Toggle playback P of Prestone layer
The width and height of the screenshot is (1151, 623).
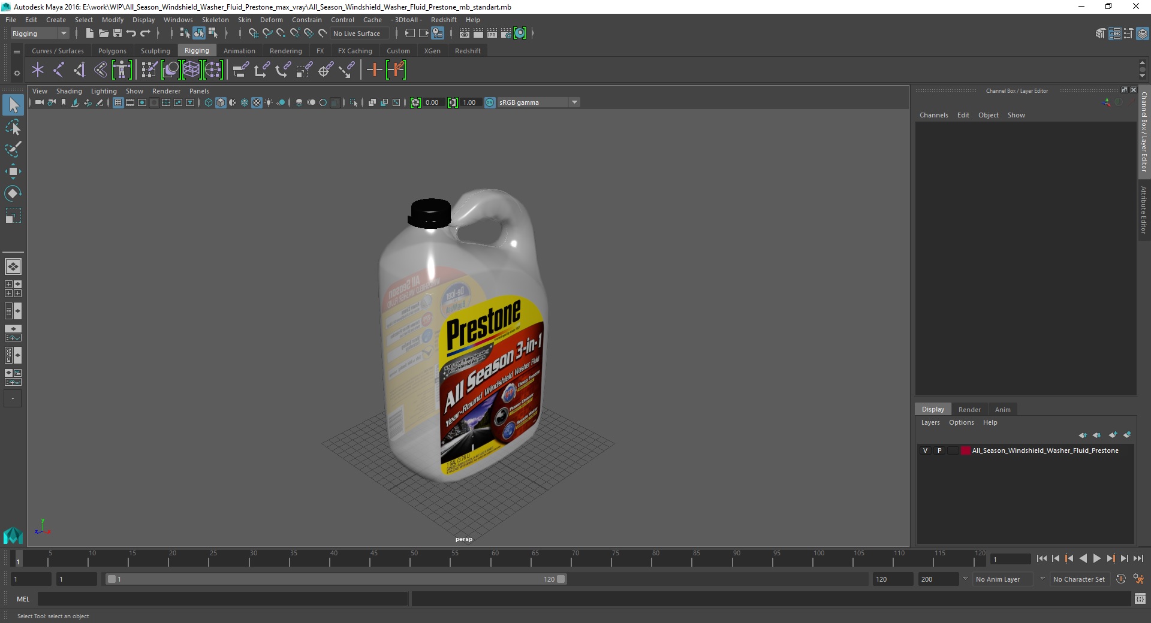[x=939, y=450]
